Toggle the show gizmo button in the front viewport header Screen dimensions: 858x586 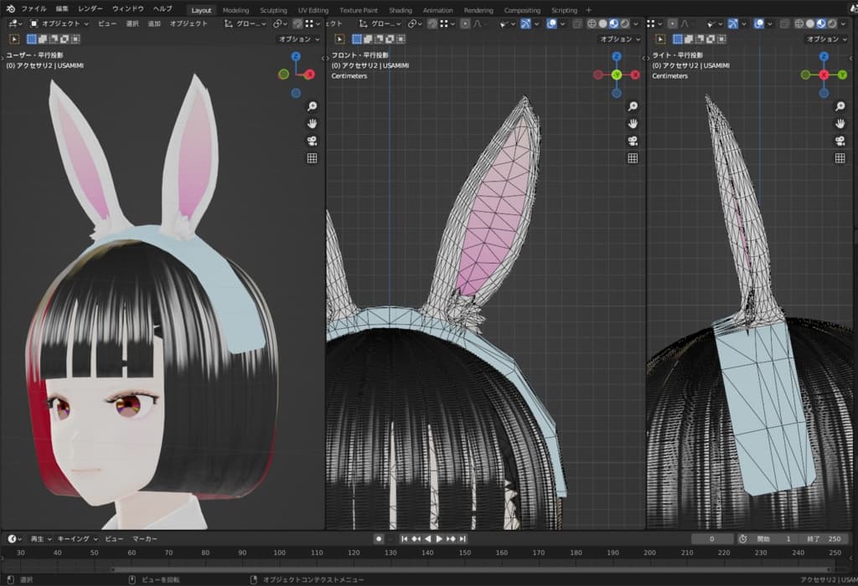pos(525,23)
